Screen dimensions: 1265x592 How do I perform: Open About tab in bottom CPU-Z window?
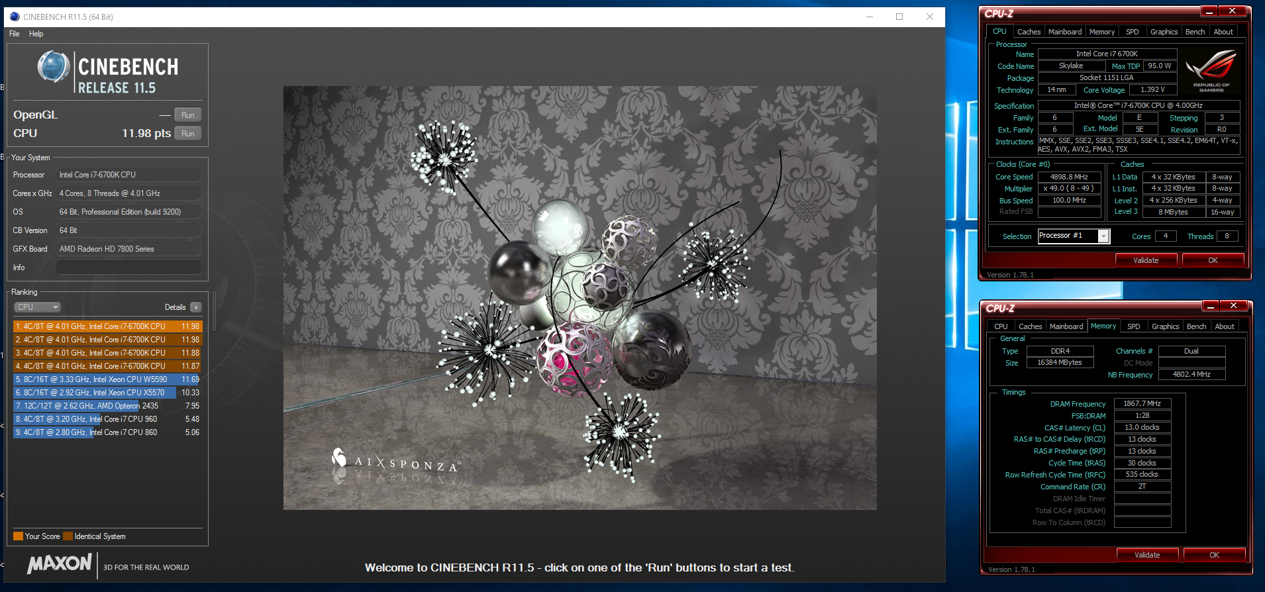(x=1225, y=326)
